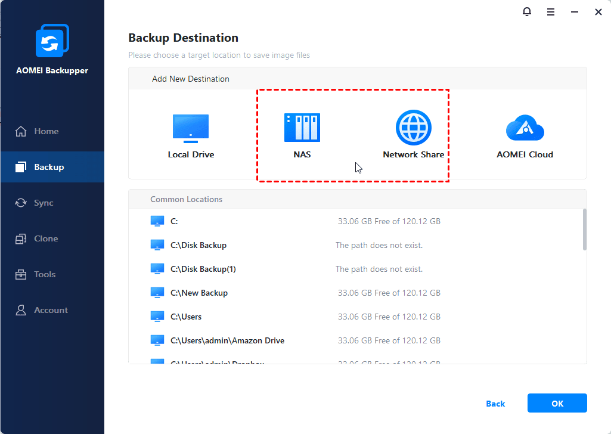Select the C:\Disk Backup location
The height and width of the screenshot is (434, 611).
point(199,245)
